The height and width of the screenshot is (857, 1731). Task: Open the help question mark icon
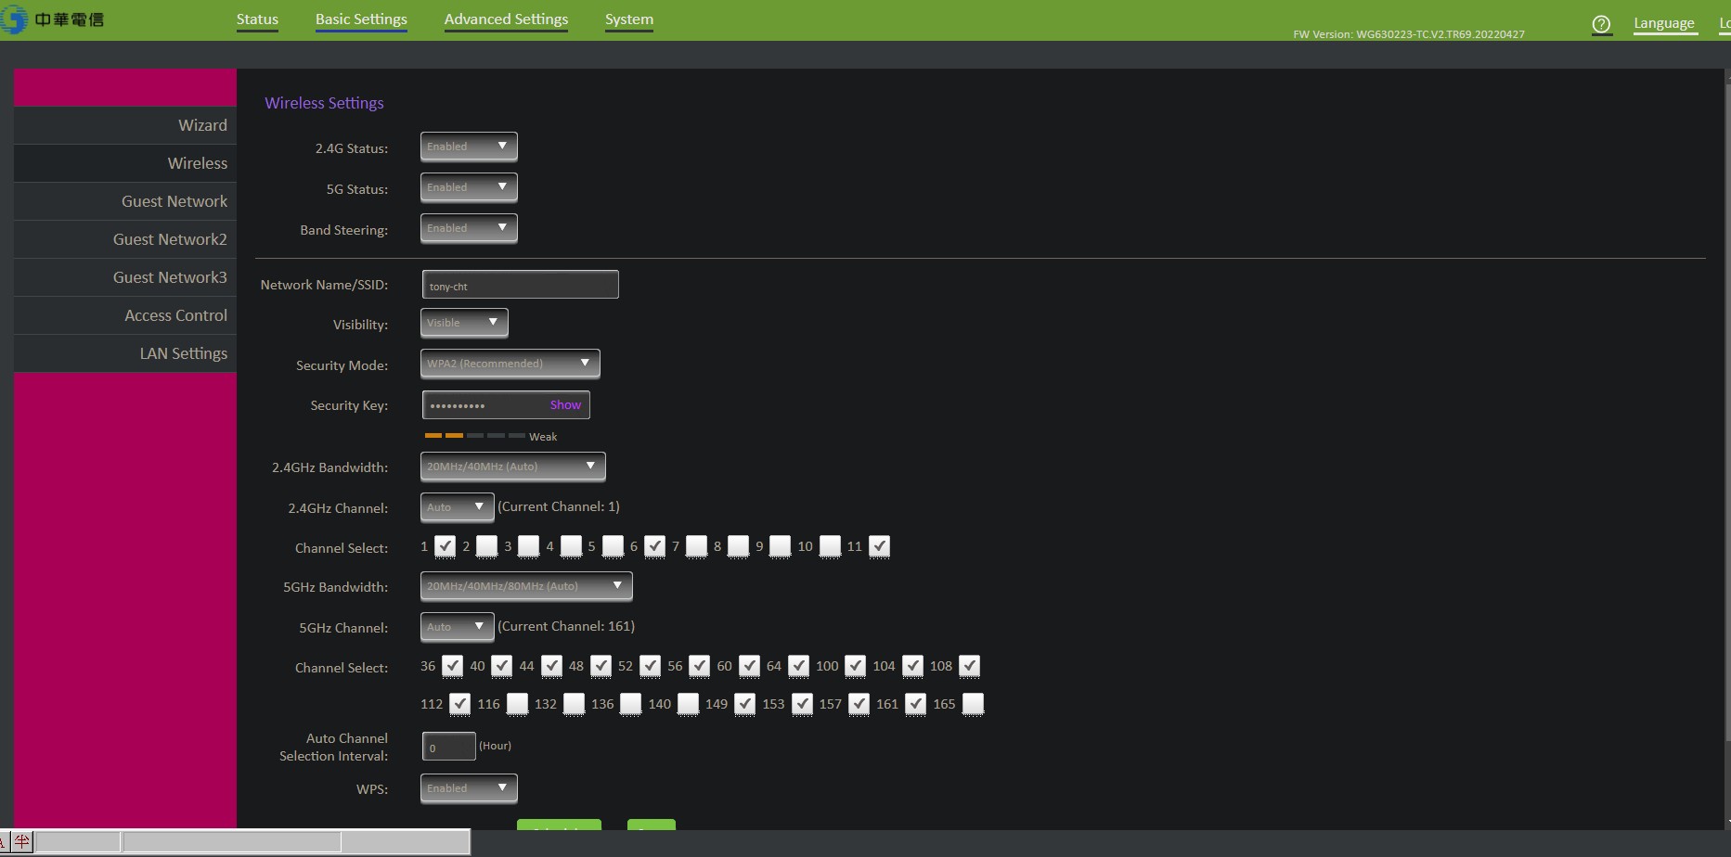(x=1601, y=24)
